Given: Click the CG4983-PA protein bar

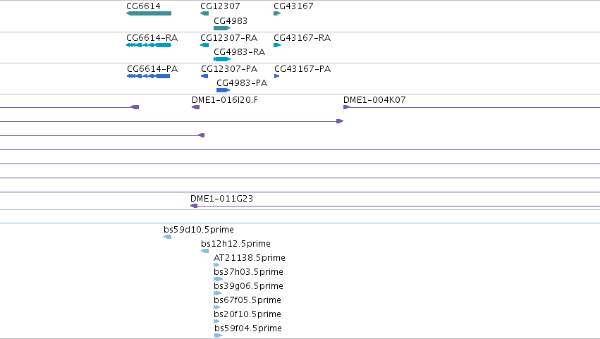Looking at the screenshot, I should pos(223,90).
